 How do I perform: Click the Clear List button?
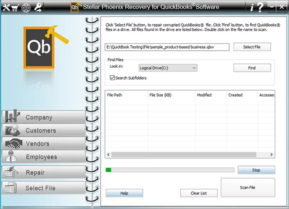click(199, 193)
